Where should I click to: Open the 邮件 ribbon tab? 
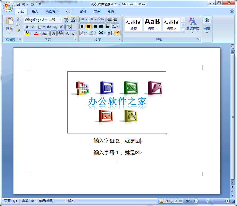[x=83, y=12]
